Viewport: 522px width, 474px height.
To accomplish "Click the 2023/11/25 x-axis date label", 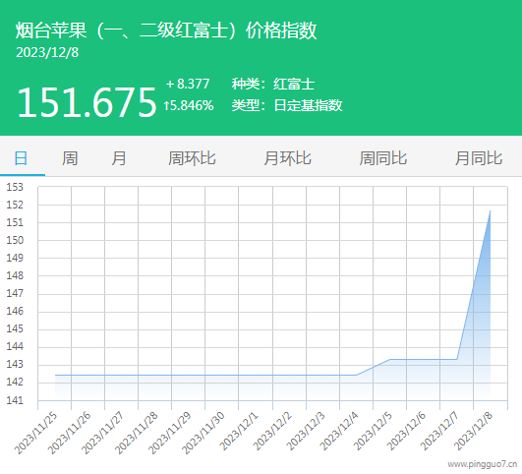I will [x=35, y=433].
